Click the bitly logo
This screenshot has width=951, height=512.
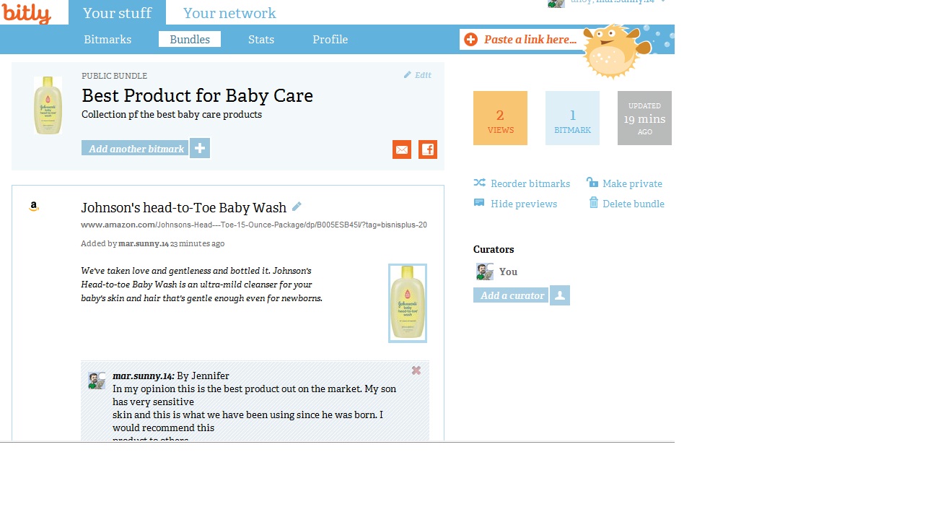pos(26,12)
